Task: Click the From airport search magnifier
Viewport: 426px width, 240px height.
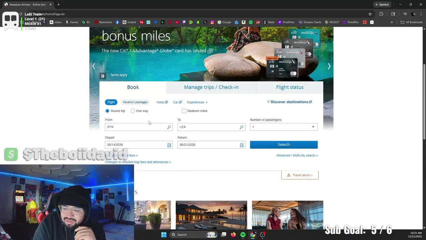Action: [x=169, y=127]
